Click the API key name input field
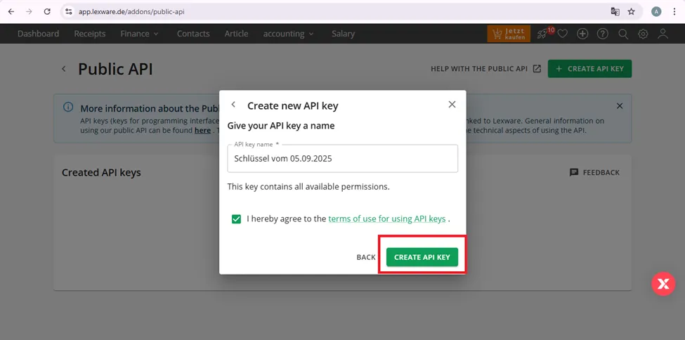 coord(343,159)
